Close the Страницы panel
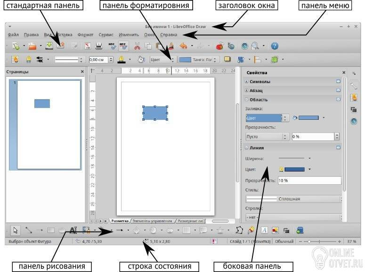Viewport: 365px width, 272px height. point(82,71)
